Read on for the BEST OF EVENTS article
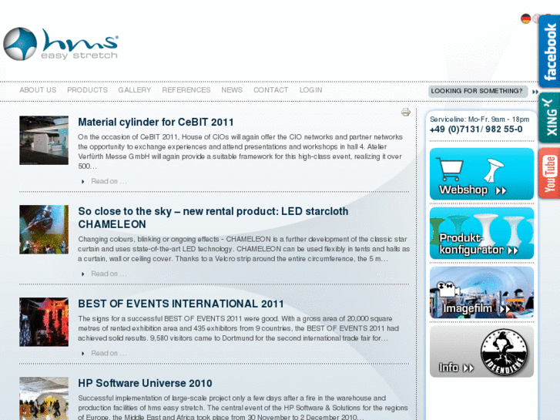The image size is (560, 420). (x=108, y=353)
